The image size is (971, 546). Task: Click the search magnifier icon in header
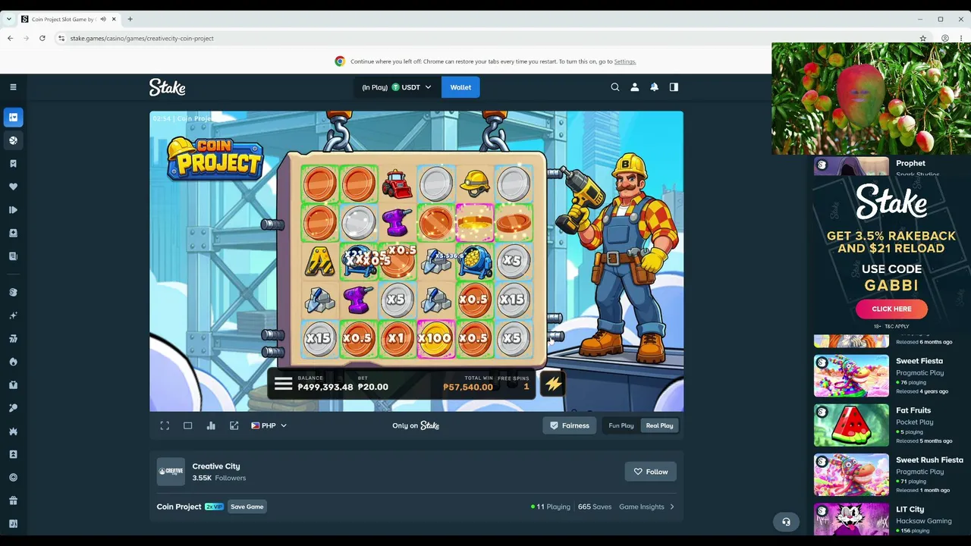[615, 87]
